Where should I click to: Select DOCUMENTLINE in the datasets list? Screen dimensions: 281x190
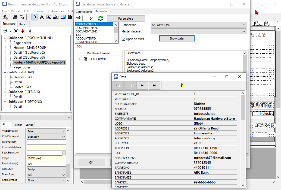pos(86,31)
